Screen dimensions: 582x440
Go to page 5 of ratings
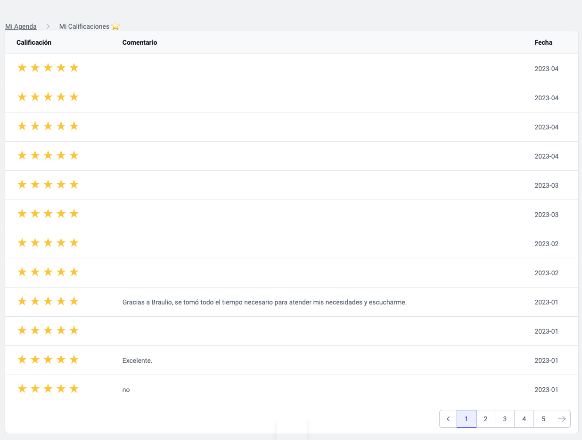tap(543, 419)
